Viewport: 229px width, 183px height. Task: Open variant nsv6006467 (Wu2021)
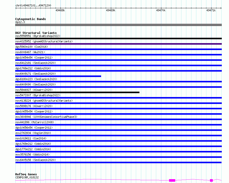coord(30,52)
